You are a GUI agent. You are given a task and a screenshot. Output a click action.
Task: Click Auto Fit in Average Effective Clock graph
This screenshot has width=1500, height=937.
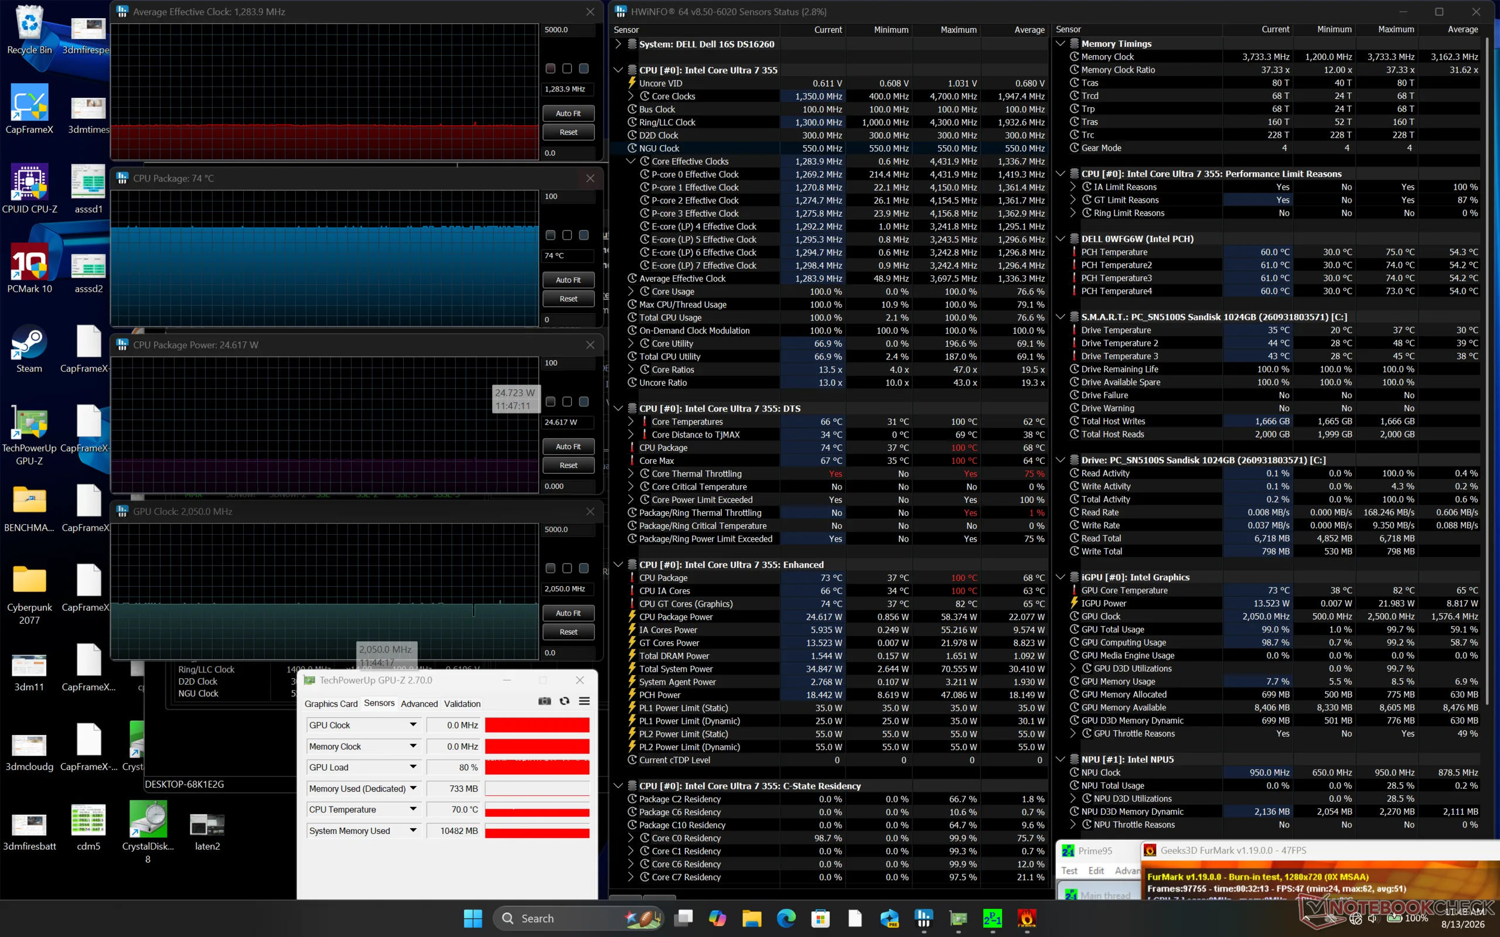click(x=568, y=114)
